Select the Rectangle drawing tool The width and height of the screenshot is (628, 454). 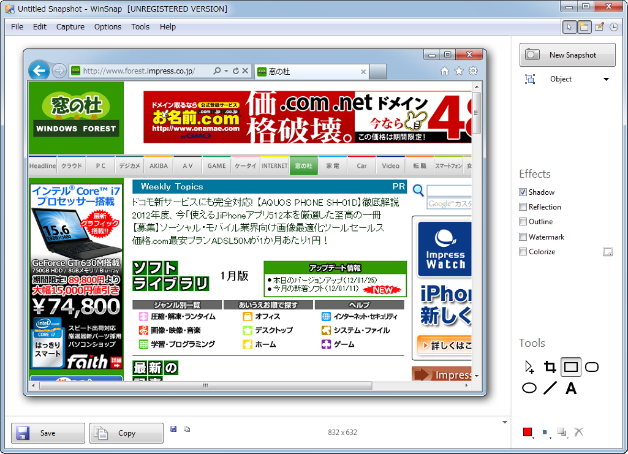570,366
